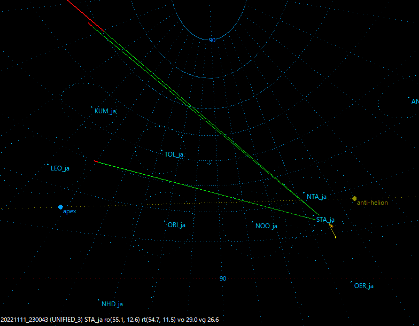Click the KUM_ja radiant label
419x326 pixels.
tap(105, 111)
